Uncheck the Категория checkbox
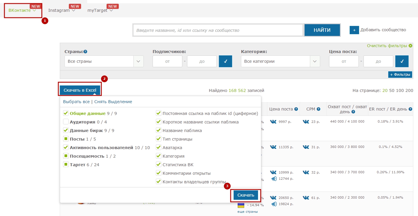418x216 pixels. [x=158, y=156]
